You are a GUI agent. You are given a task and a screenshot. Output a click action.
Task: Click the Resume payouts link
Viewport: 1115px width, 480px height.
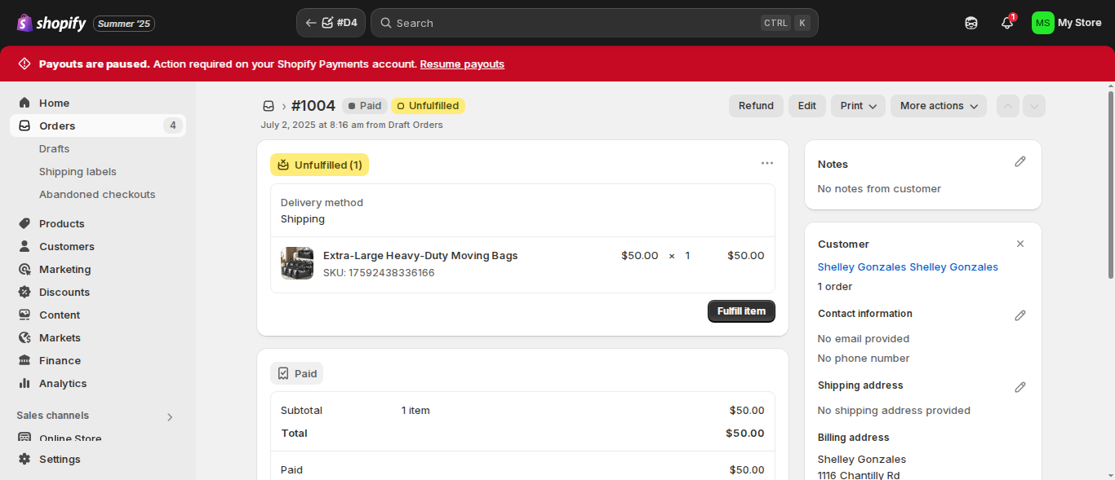pyautogui.click(x=462, y=64)
